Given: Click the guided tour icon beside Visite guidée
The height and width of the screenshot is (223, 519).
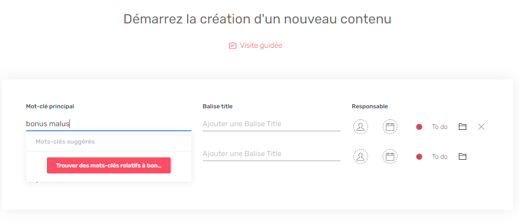Looking at the screenshot, I should coord(233,46).
